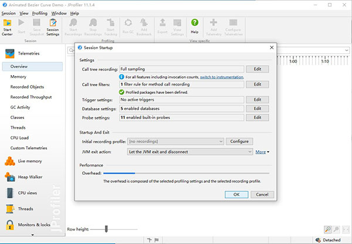Image resolution: width=352 pixels, height=244 pixels.
Task: Expand the More options arrow
Action: 262,152
